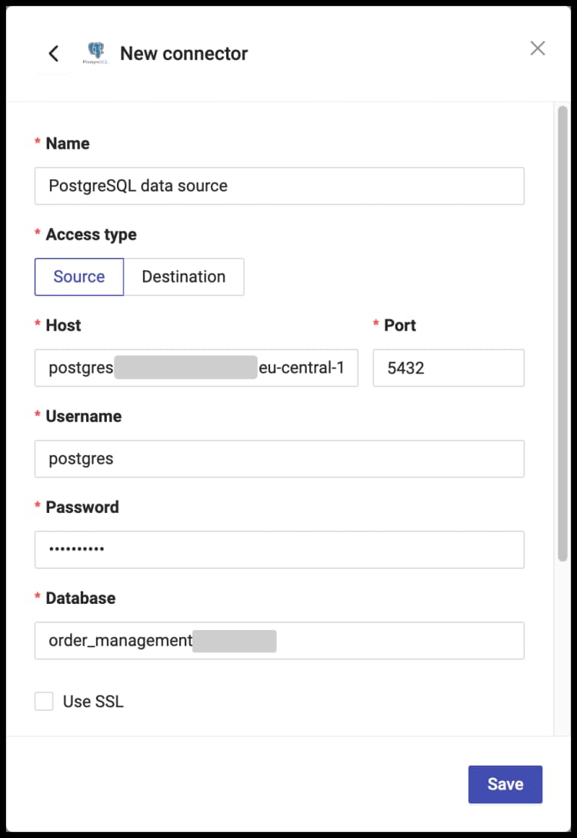The width and height of the screenshot is (577, 838).
Task: Close the New connector dialog
Action: pos(538,48)
